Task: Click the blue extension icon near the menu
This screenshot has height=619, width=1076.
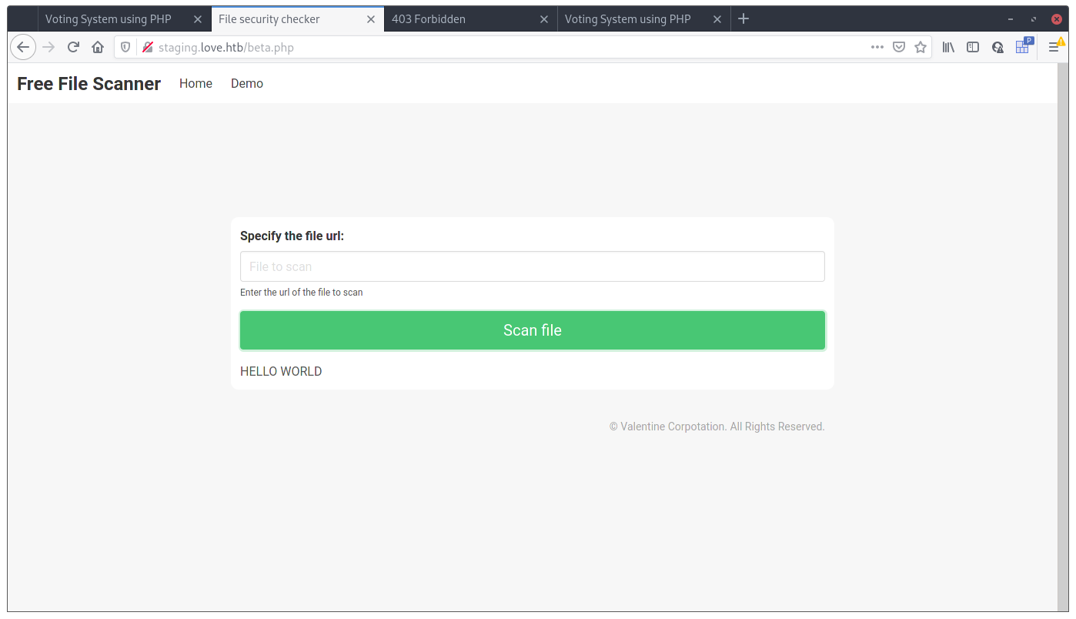Action: tap(1022, 47)
